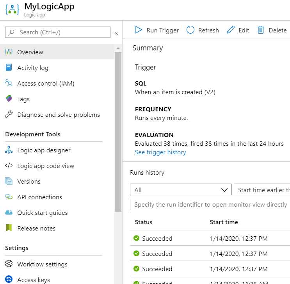Viewport: 290px width, 284px height.
Task: Collapse the sidebar with the double chevron
Action: click(116, 33)
